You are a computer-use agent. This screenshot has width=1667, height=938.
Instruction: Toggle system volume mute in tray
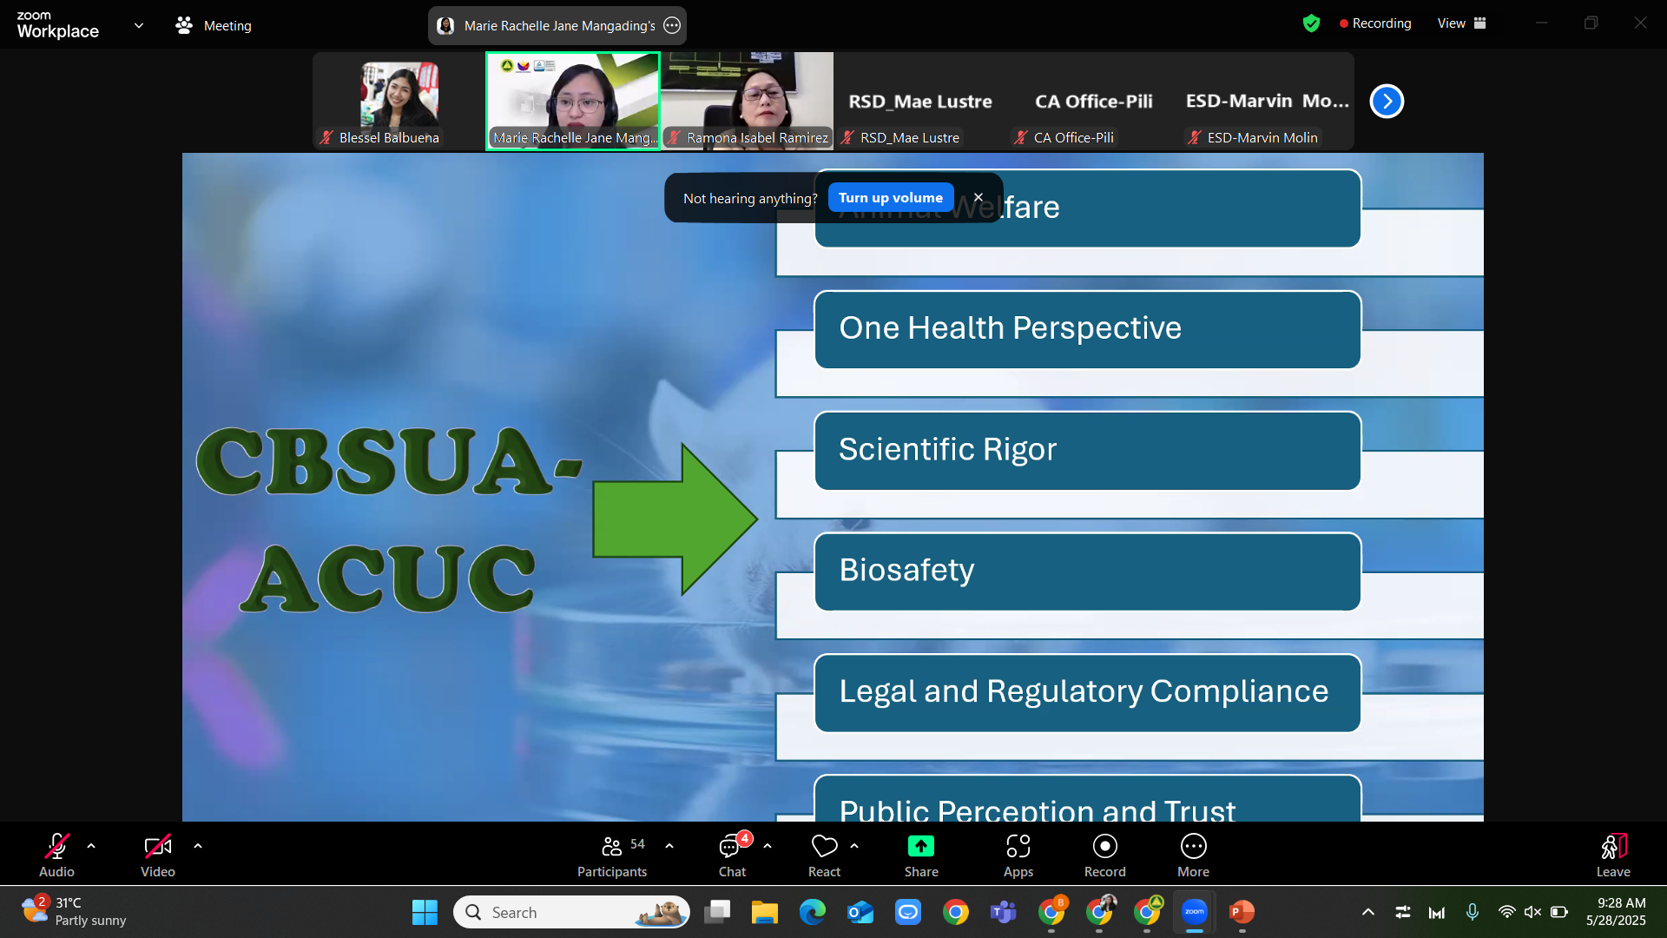pyautogui.click(x=1532, y=912)
